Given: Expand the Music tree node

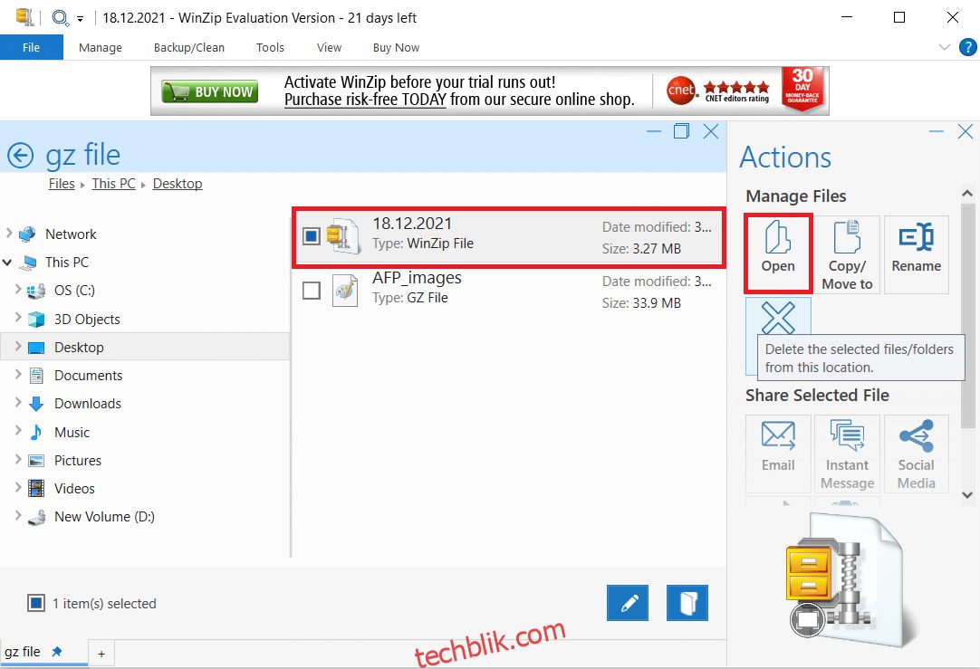Looking at the screenshot, I should click(x=18, y=431).
